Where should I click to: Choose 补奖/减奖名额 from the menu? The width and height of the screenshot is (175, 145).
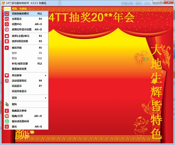click(26, 64)
